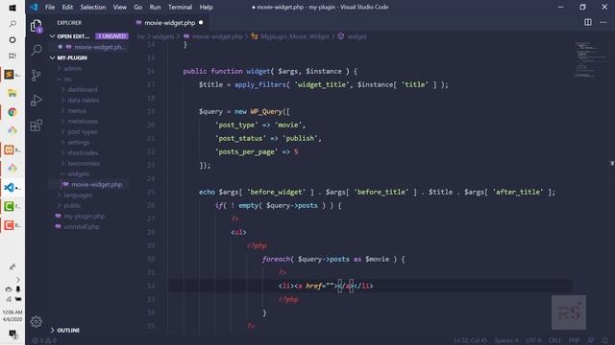Image resolution: width=615 pixels, height=345 pixels.
Task: Open the Windows Action Center
Action: click(x=12, y=334)
